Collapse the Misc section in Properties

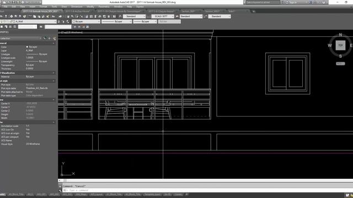click(54, 122)
